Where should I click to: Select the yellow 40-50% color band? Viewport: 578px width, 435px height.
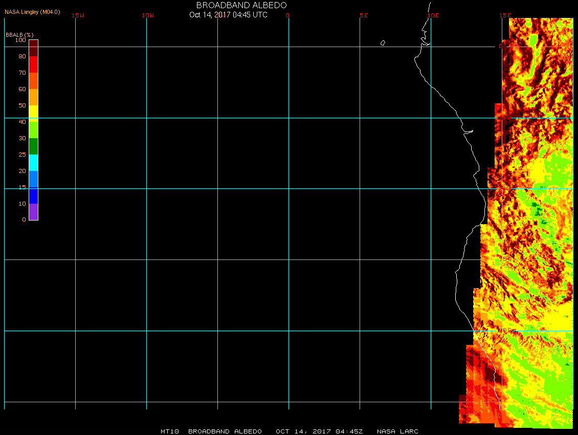(33, 114)
